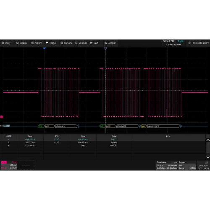The width and height of the screenshot is (210, 210).
Task: Click the Analysis icon
Action: tap(106, 43)
